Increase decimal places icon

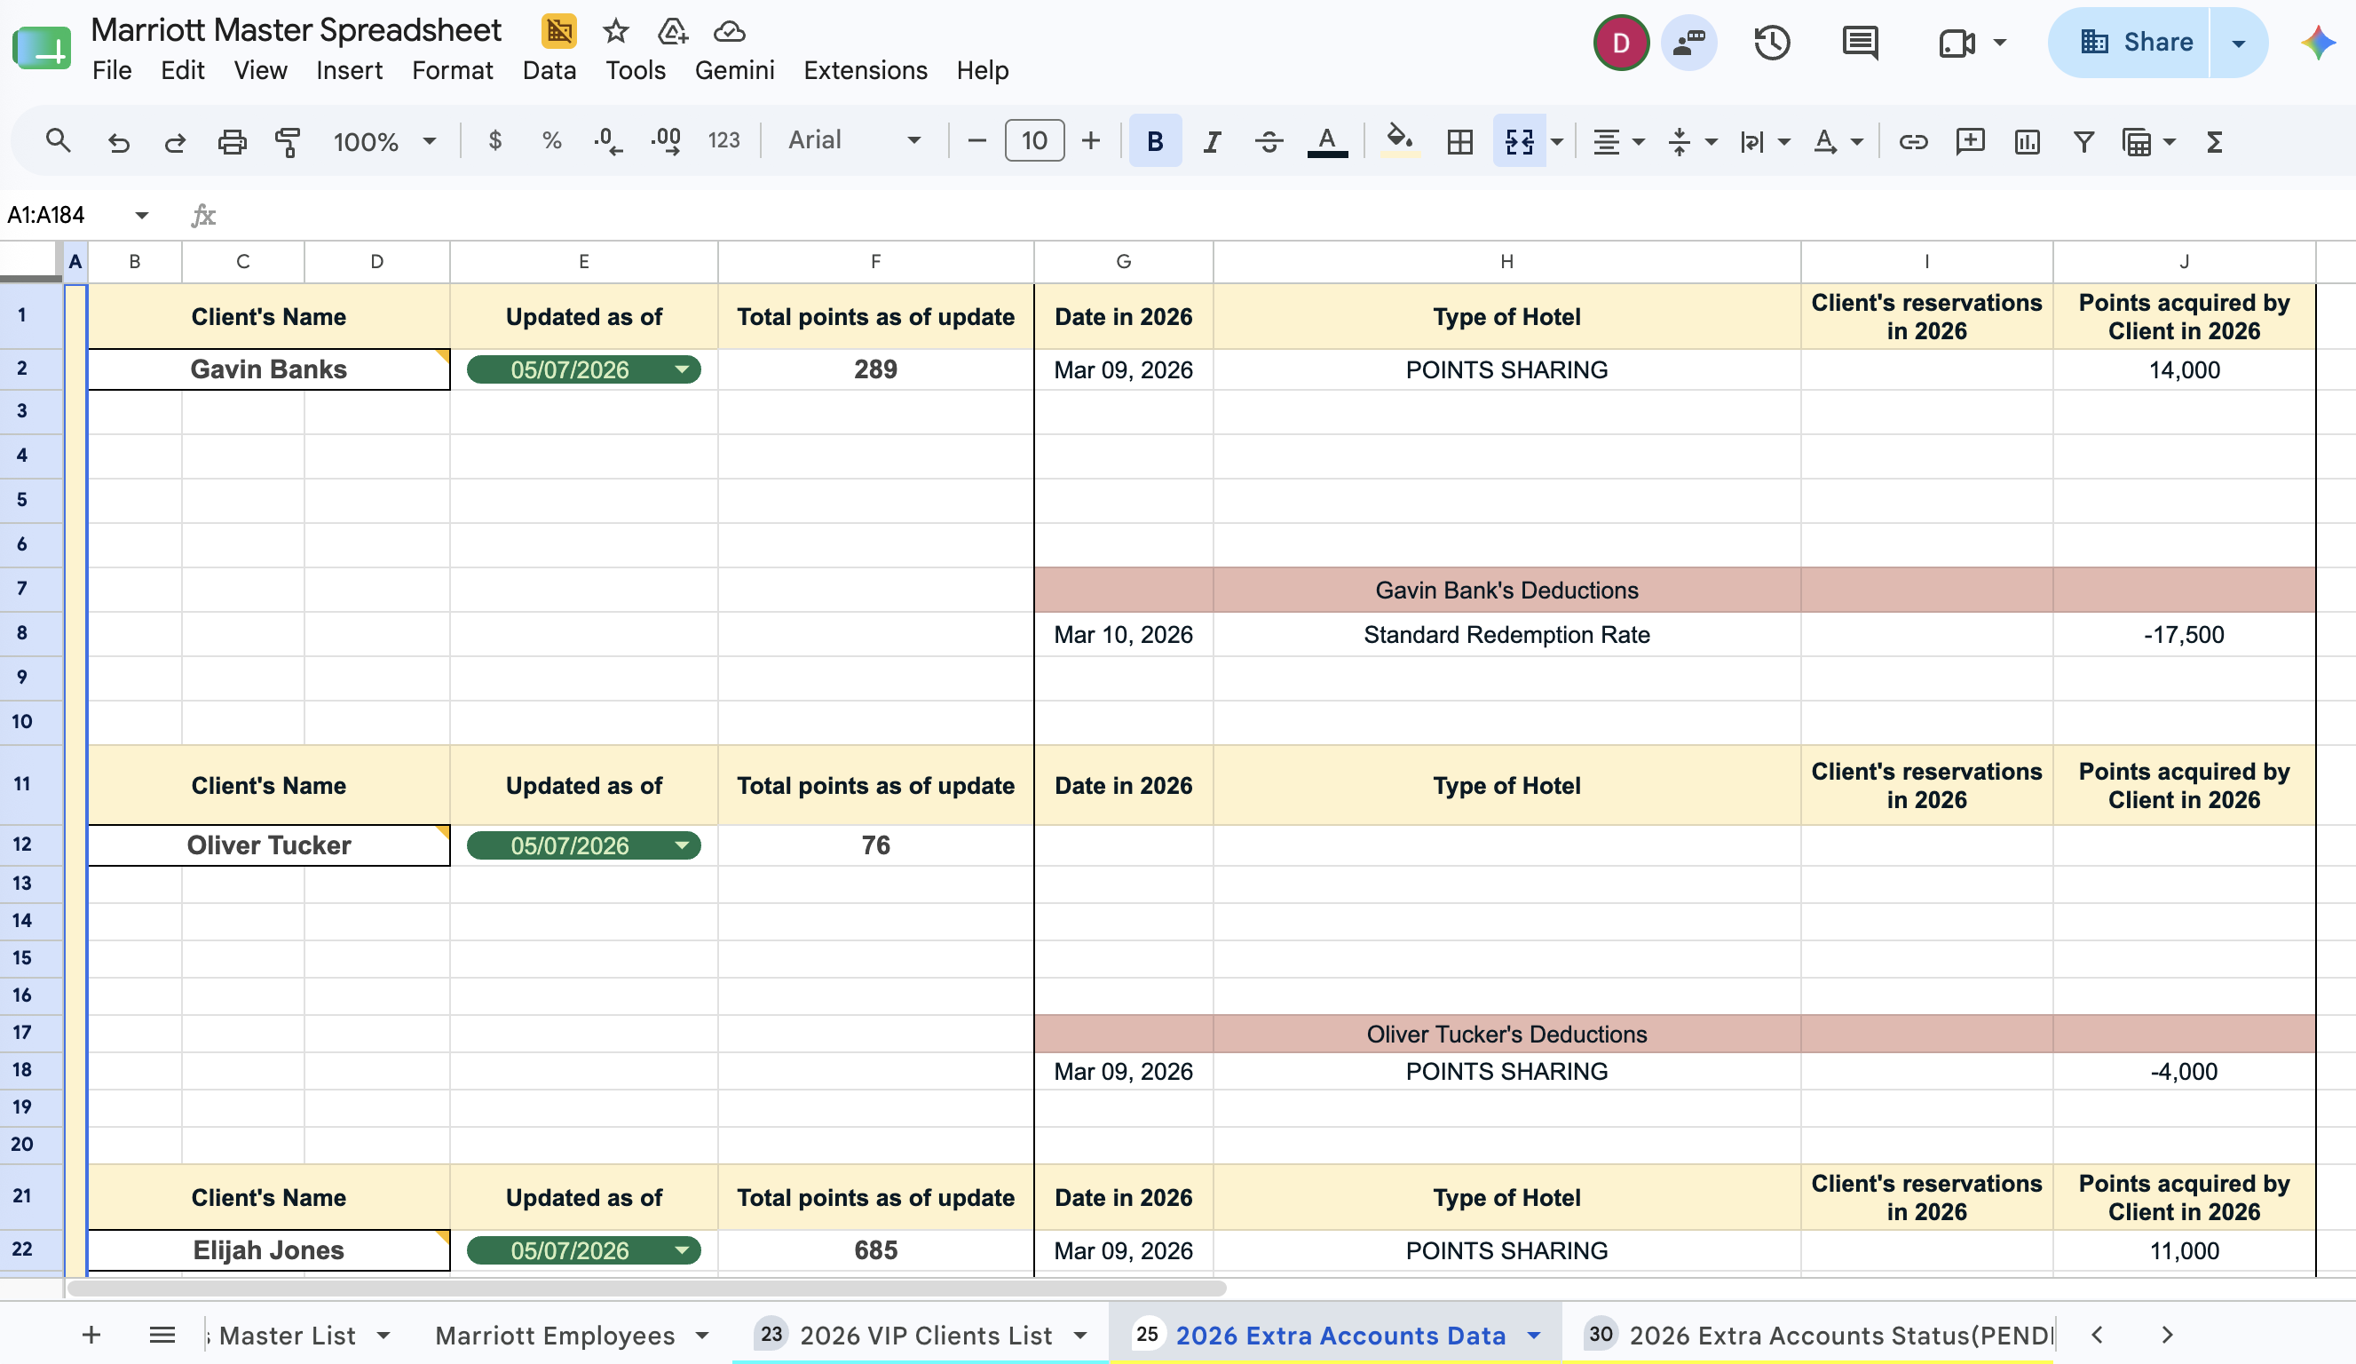666,141
